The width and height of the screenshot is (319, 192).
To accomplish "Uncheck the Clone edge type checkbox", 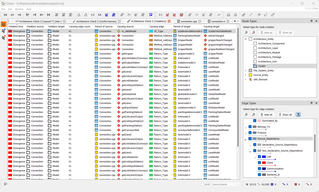I will point(259,163).
